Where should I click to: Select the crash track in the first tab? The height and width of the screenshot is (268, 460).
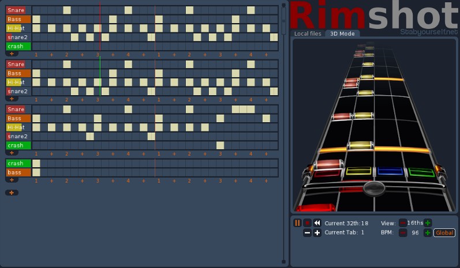(18, 46)
